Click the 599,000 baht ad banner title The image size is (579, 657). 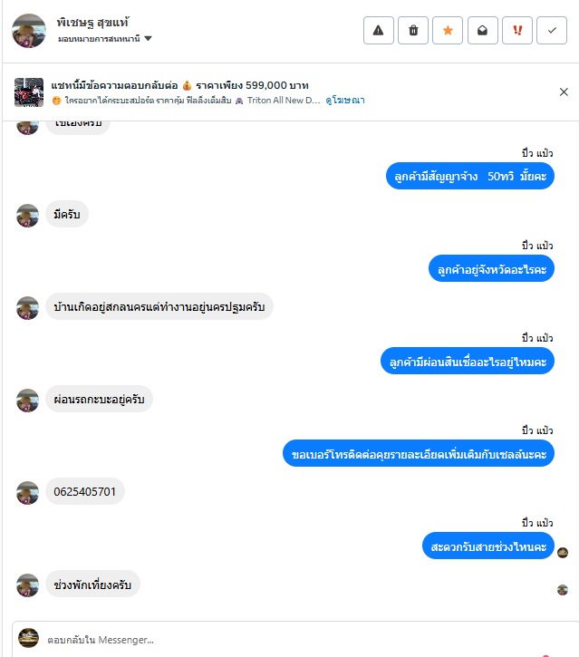point(179,85)
